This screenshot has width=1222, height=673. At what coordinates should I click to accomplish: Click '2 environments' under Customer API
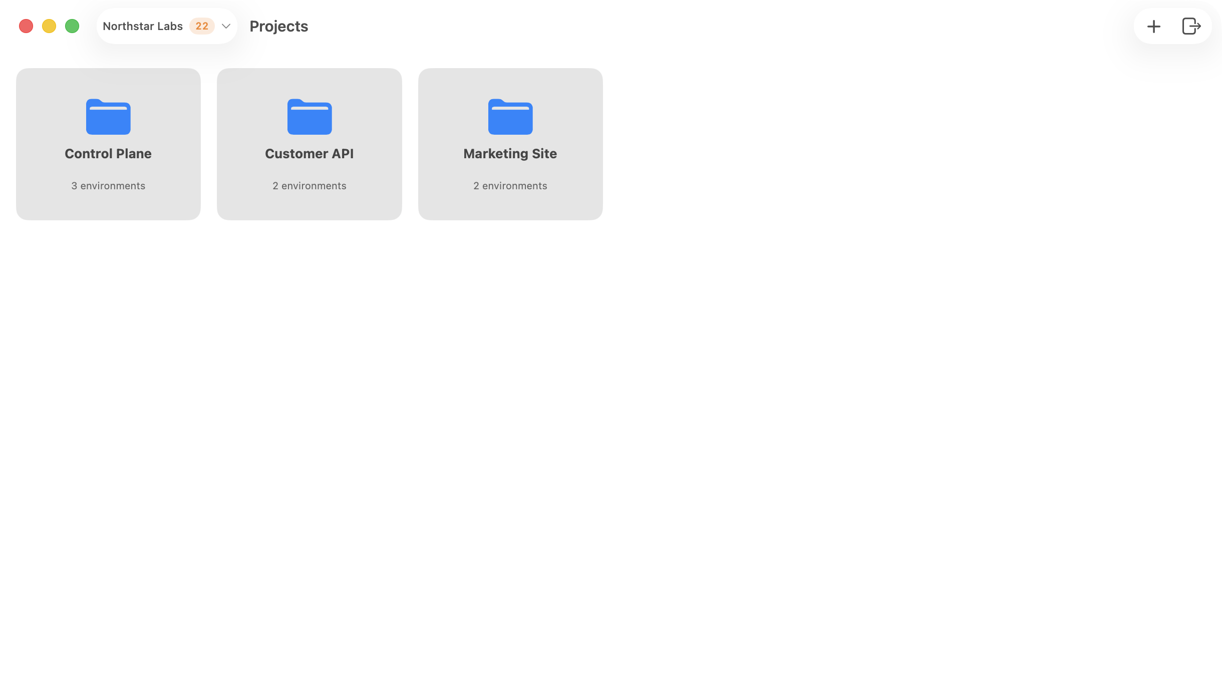[309, 185]
